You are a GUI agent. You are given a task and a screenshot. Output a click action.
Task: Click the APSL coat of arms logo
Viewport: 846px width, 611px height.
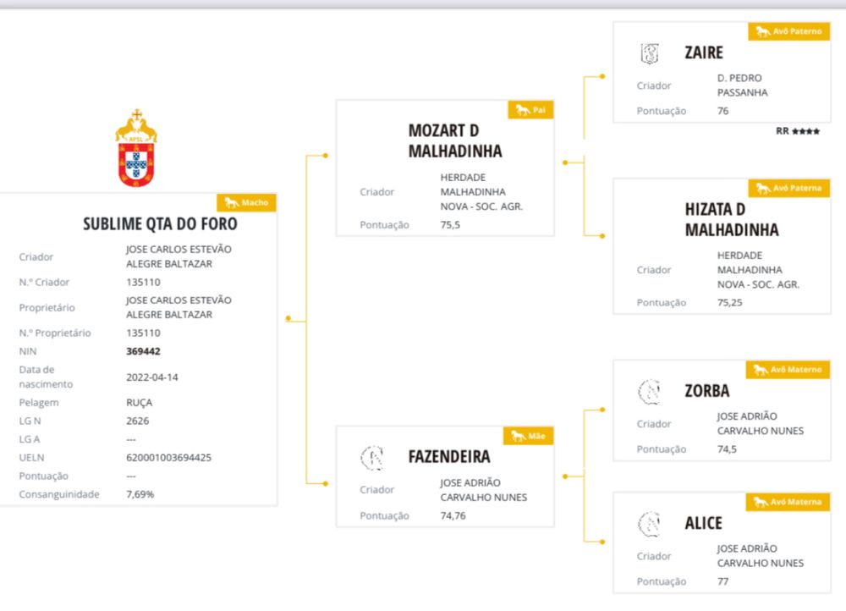click(x=136, y=148)
